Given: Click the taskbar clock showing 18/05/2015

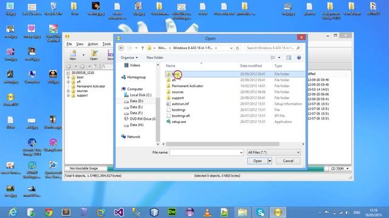Looking at the screenshot, I should (373, 213).
